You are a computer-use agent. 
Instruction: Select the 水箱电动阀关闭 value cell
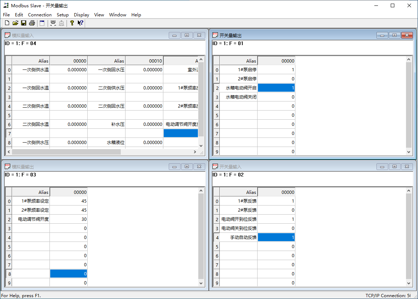coord(276,97)
